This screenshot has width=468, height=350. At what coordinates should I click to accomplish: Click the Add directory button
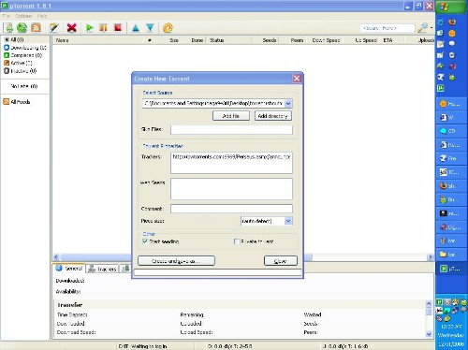tap(273, 116)
